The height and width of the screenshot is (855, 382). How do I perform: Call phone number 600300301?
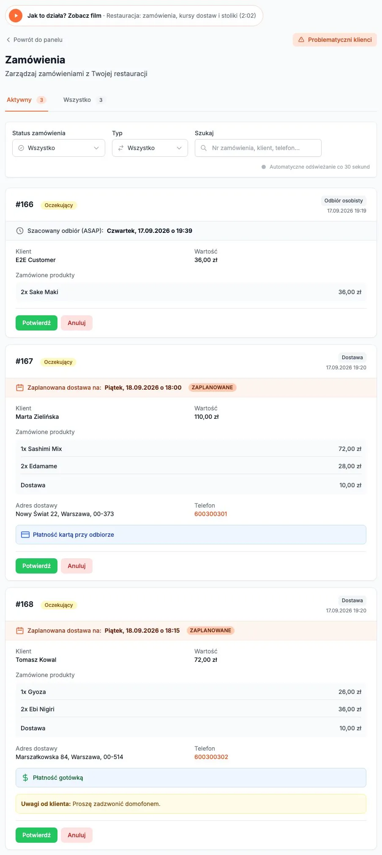pos(211,514)
